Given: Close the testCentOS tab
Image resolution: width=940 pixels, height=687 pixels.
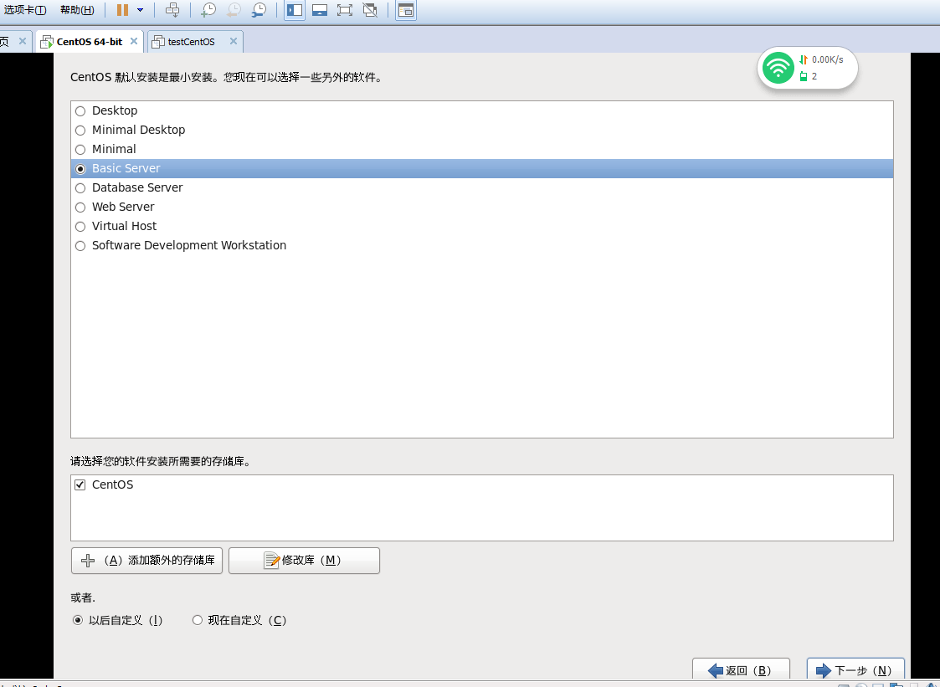Looking at the screenshot, I should (x=234, y=41).
